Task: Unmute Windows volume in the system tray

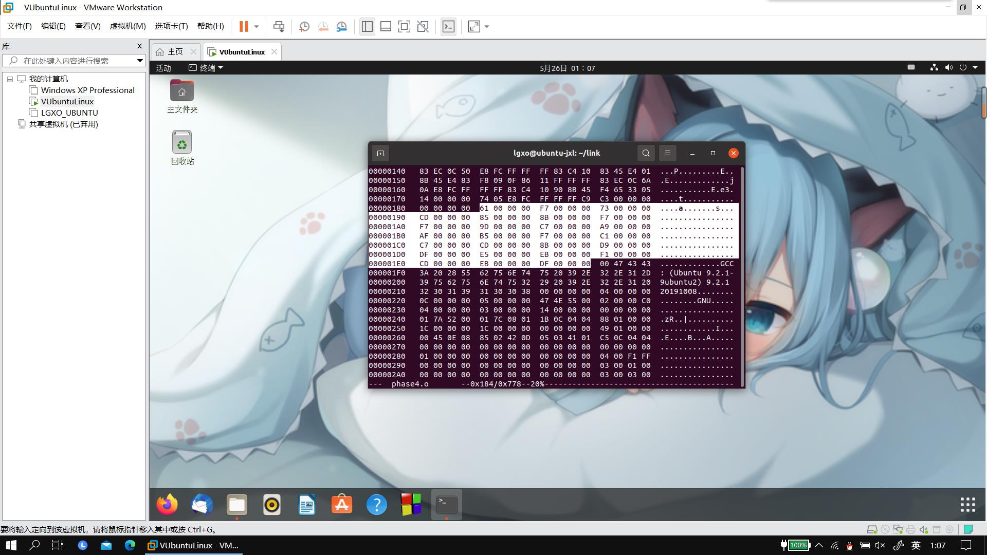Action: (880, 545)
